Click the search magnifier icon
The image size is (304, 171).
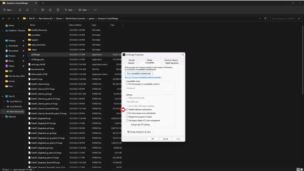299,19
